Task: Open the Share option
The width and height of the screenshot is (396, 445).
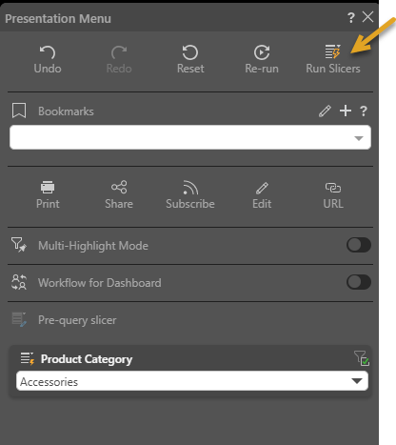Action: [x=119, y=187]
